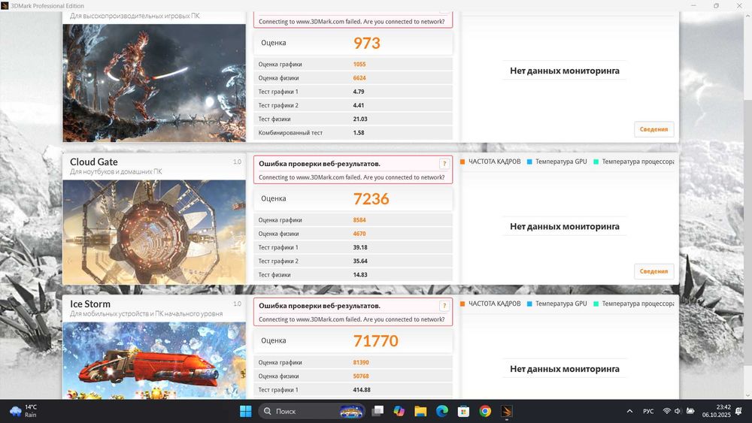Click Cloud Gate's Нет данных мониторинга message
The image size is (752, 423).
click(565, 227)
